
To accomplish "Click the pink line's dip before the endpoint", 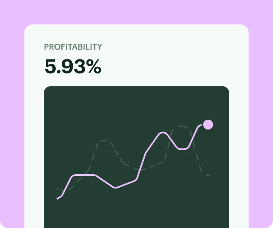I will [x=183, y=149].
